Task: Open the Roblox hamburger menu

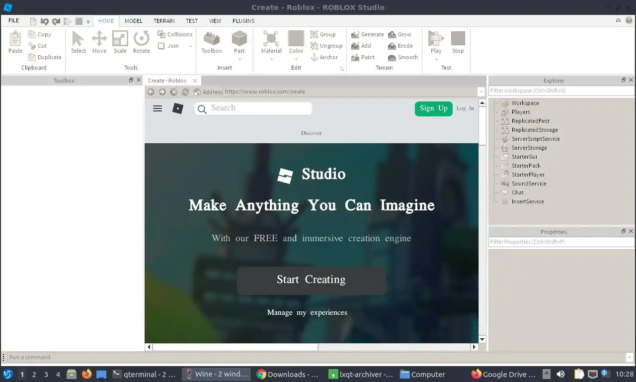Action: click(x=158, y=108)
